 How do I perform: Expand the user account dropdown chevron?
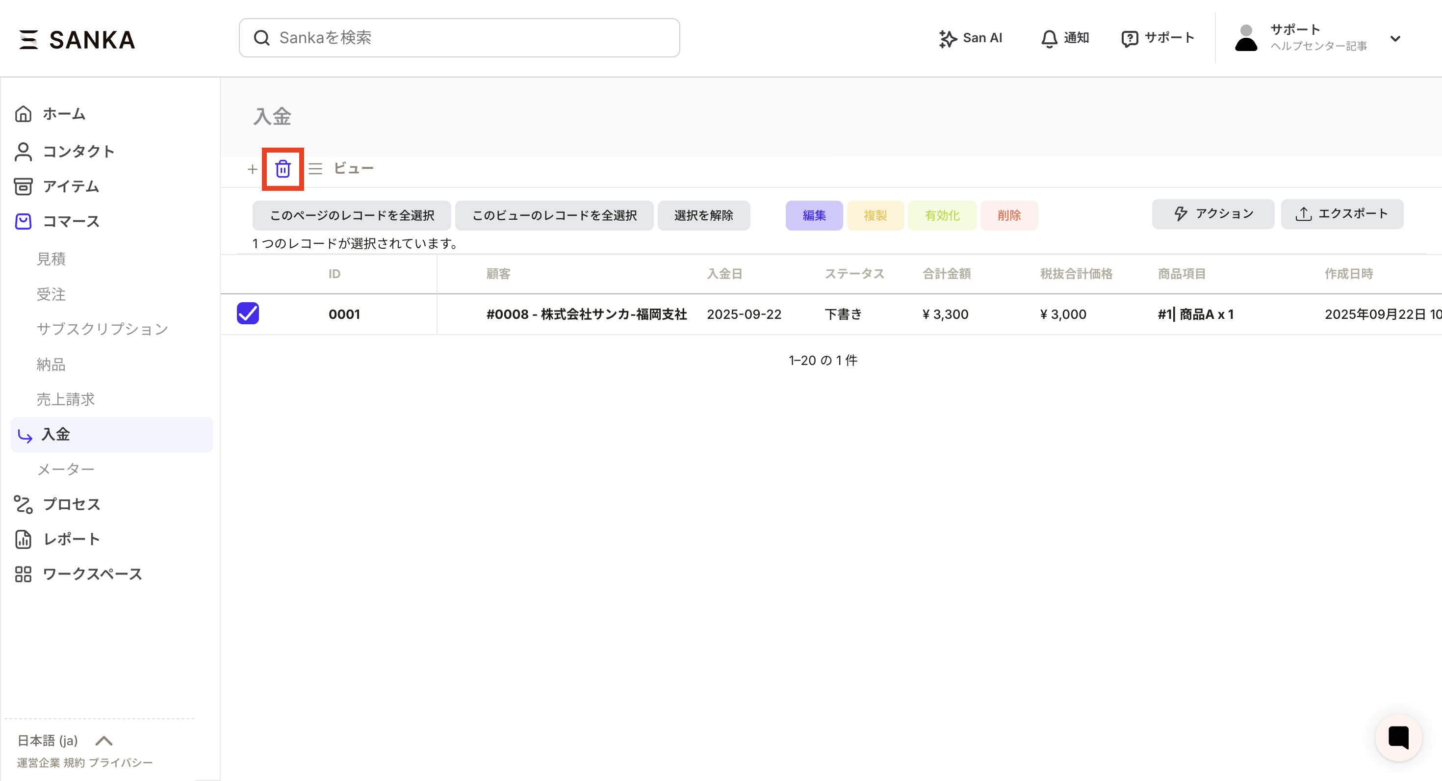coord(1395,39)
